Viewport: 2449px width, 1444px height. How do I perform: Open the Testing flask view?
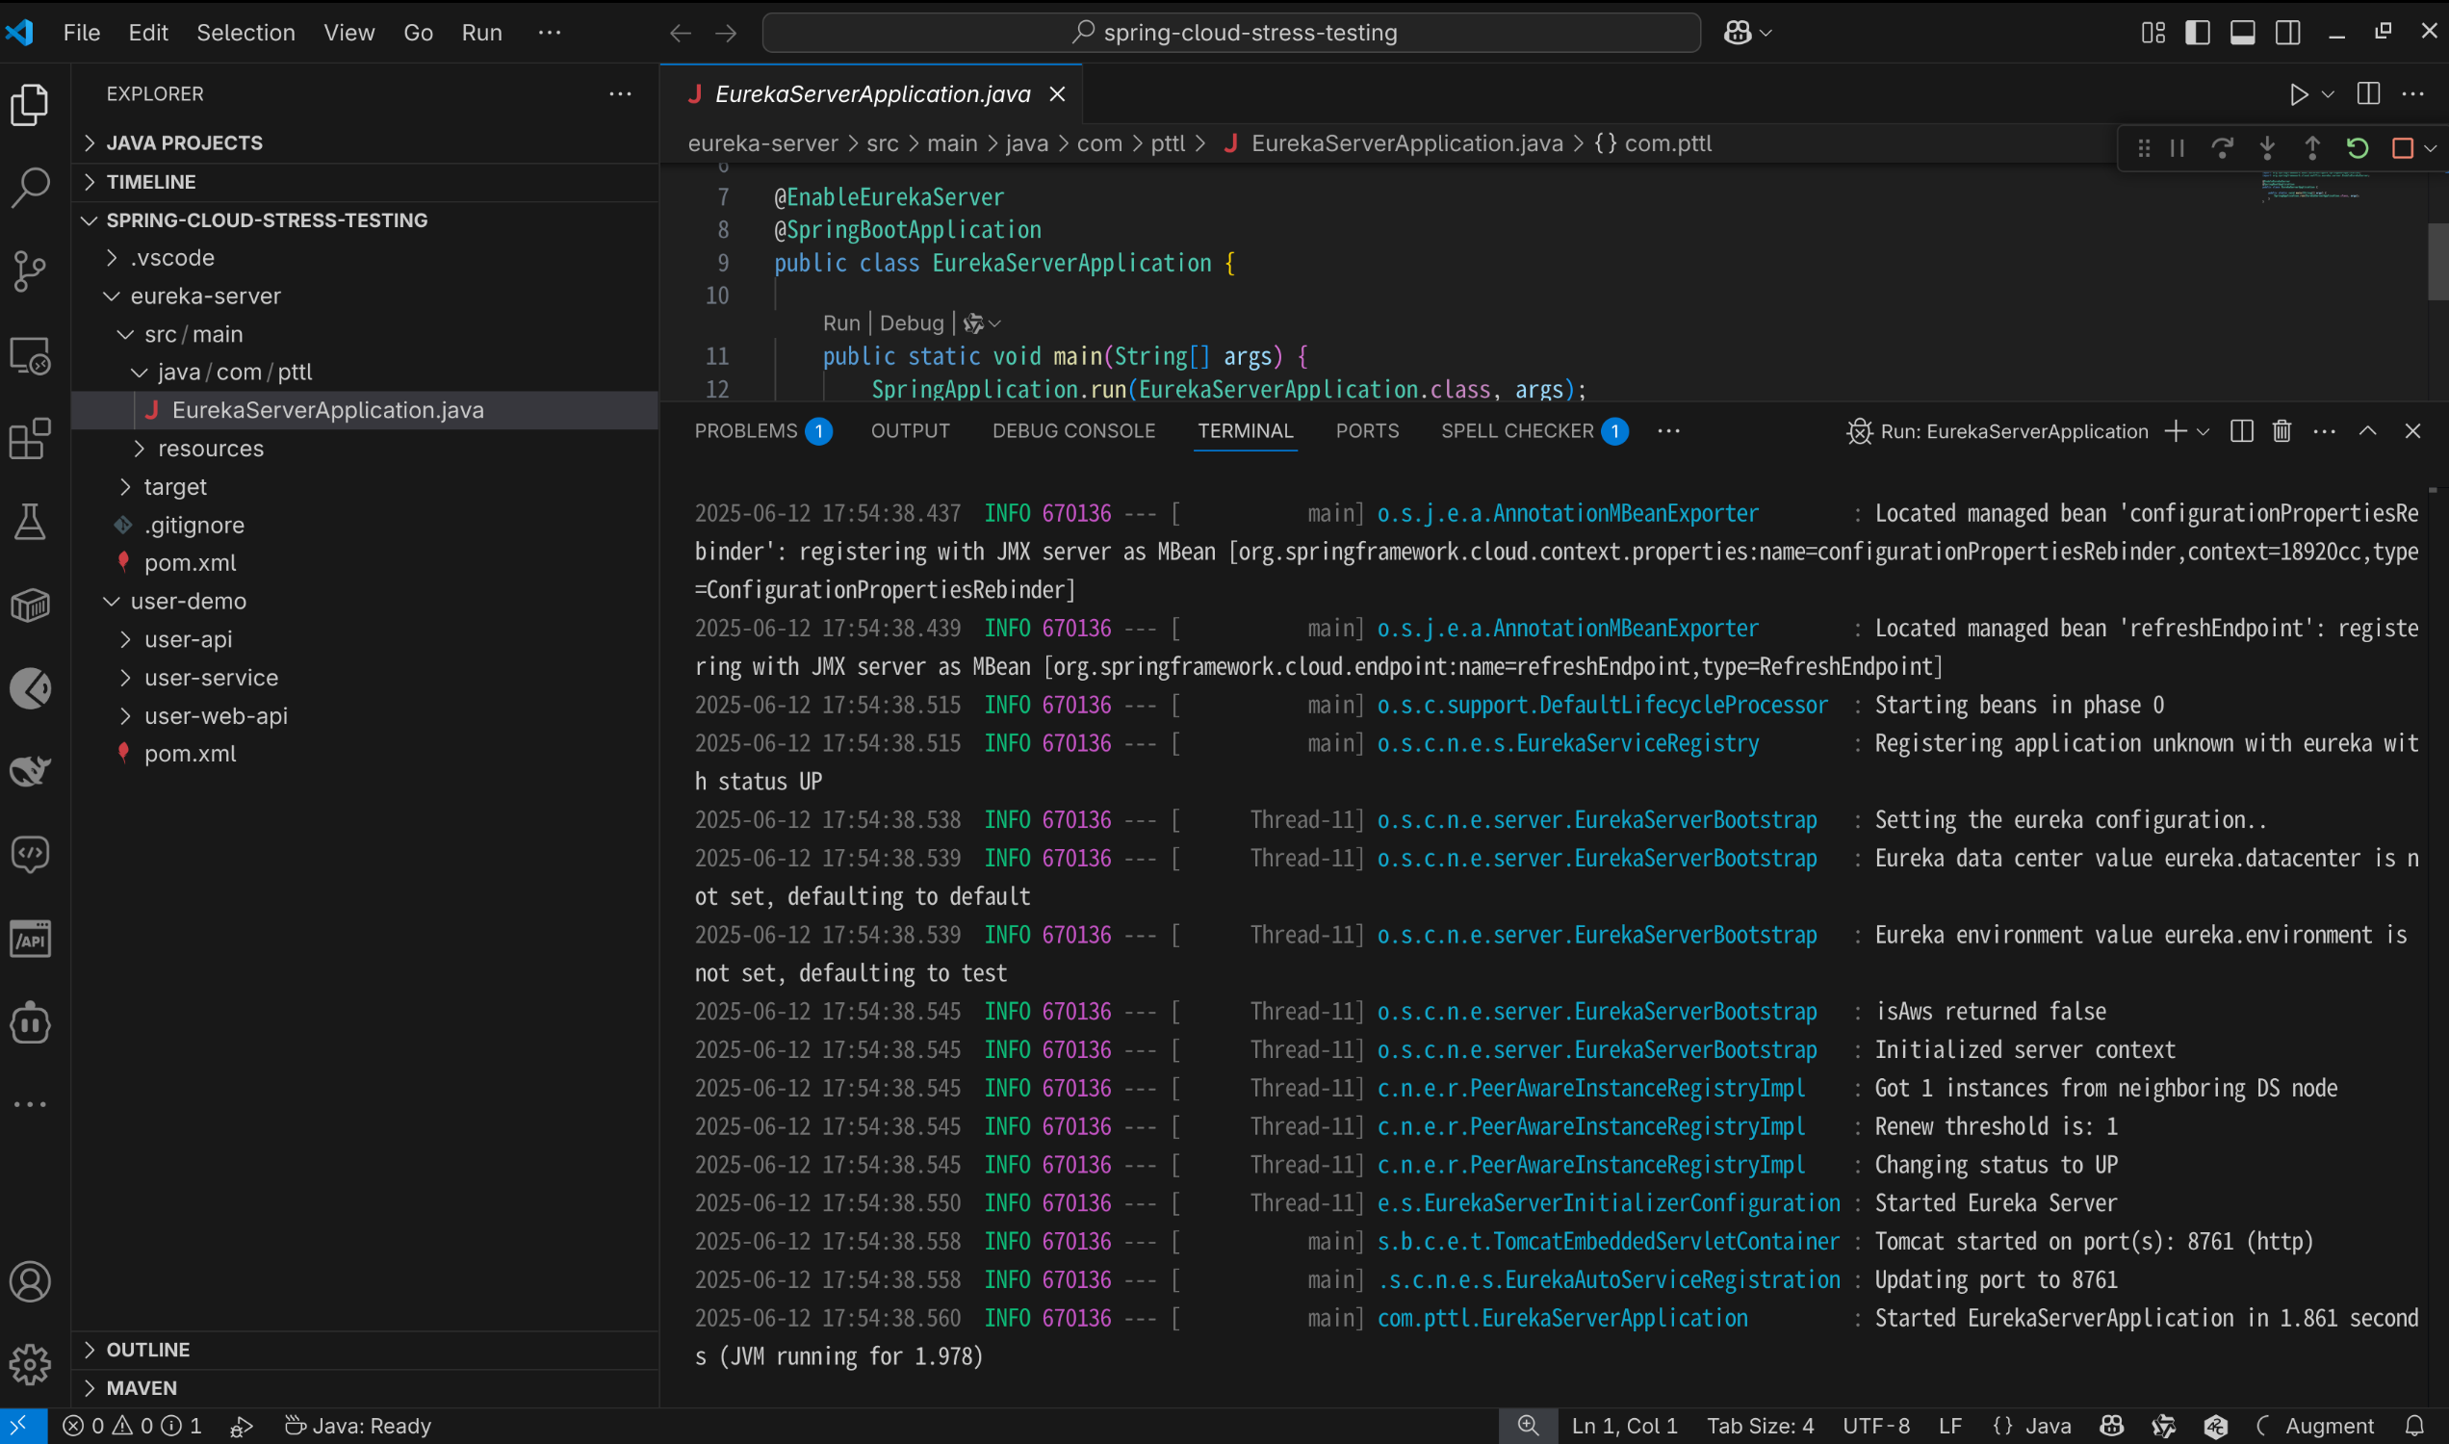pos(29,523)
